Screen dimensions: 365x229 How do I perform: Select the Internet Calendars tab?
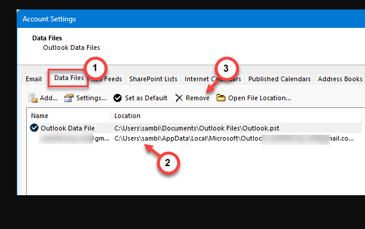[x=213, y=79]
